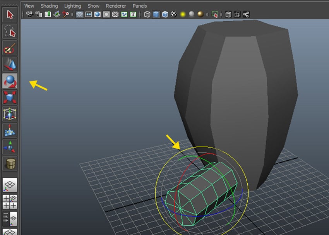The height and width of the screenshot is (235, 329).
Task: Switch to the four-view panel layout
Action: click(x=10, y=202)
